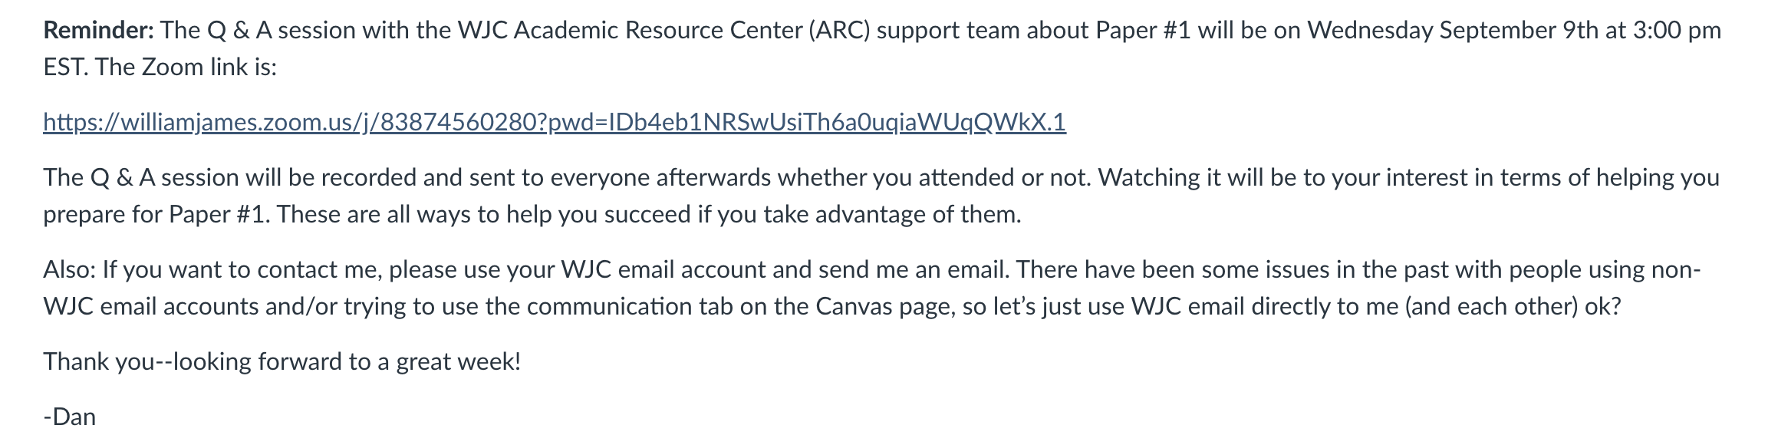The width and height of the screenshot is (1778, 445).
Task: Click the "Thank you--looking forward to a great week!" line
Action: [x=282, y=361]
